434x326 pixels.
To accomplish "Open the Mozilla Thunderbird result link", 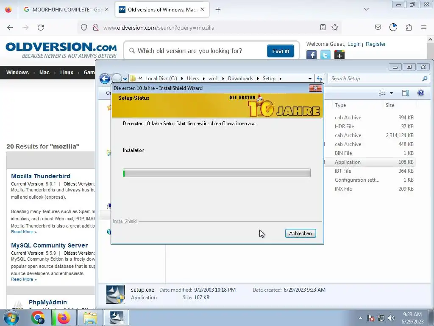I will pyautogui.click(x=41, y=176).
